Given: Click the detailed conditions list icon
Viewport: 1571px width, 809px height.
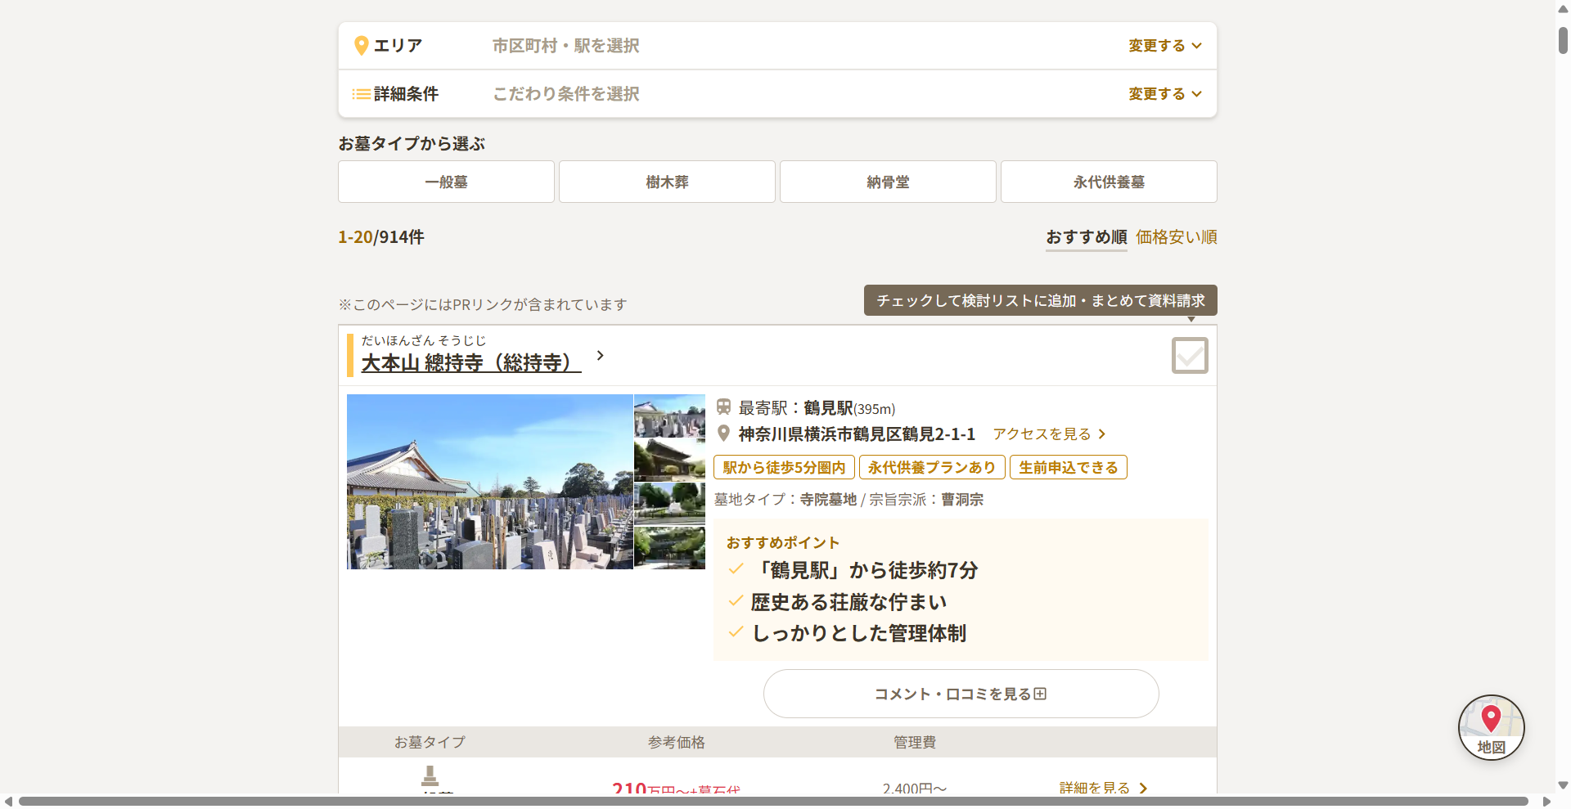Looking at the screenshot, I should coord(361,94).
